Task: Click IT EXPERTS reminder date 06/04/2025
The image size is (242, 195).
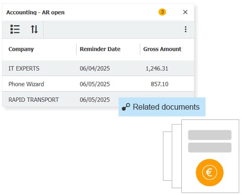Action: click(x=95, y=69)
